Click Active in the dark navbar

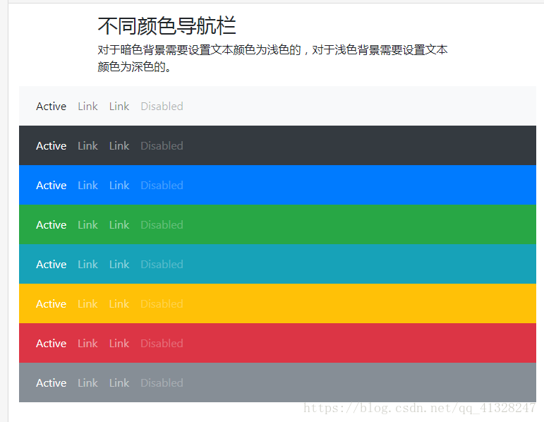click(x=51, y=146)
